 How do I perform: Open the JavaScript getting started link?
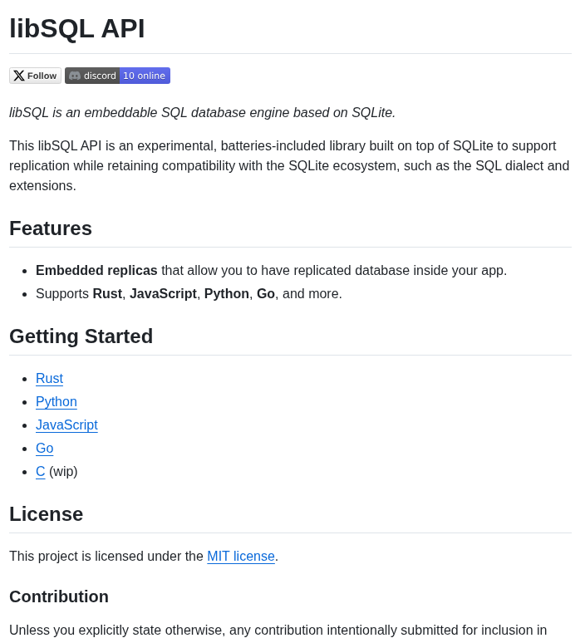(66, 425)
